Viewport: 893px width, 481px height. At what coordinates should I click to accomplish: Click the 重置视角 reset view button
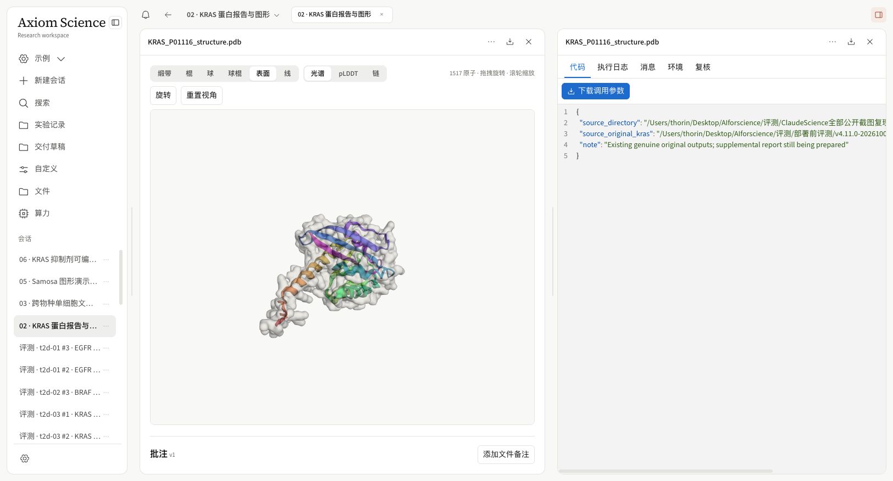[202, 96]
